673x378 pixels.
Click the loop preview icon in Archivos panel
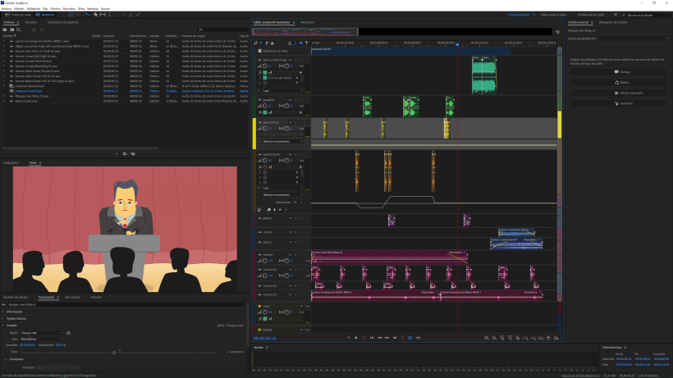(125, 153)
